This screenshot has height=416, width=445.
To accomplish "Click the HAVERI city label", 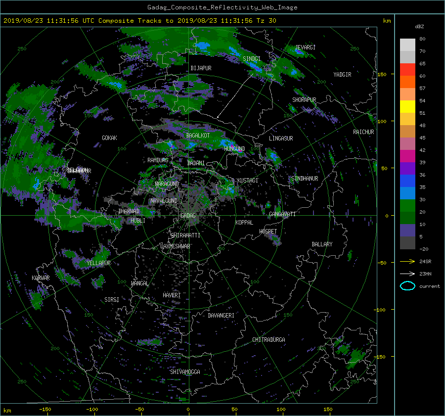I will coord(172,295).
